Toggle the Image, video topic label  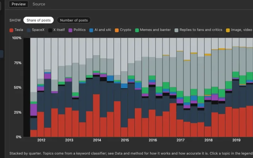[242, 30]
